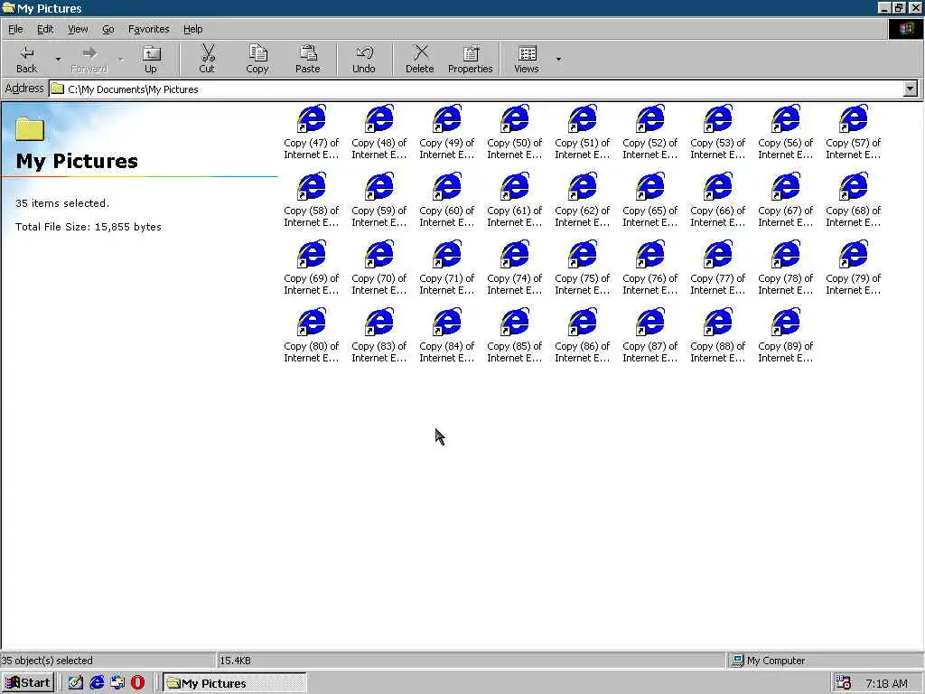This screenshot has width=925, height=694.
Task: Select Copy (86) of Internet Explorer shortcut
Action: click(x=583, y=335)
